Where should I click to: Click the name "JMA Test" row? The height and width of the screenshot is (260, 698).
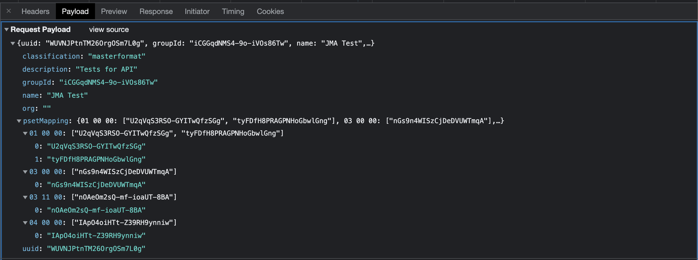tap(55, 96)
